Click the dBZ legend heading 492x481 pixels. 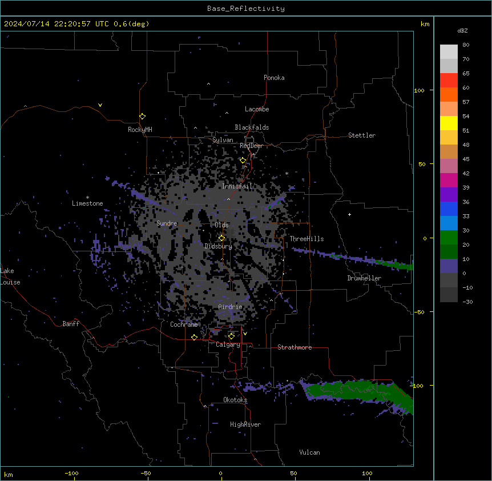(462, 30)
